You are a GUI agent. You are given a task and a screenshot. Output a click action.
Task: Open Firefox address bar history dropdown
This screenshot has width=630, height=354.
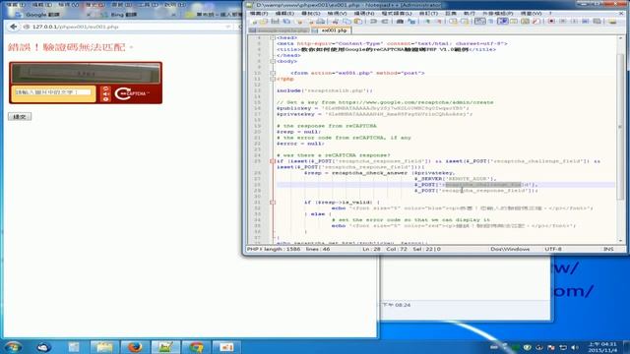coord(227,27)
